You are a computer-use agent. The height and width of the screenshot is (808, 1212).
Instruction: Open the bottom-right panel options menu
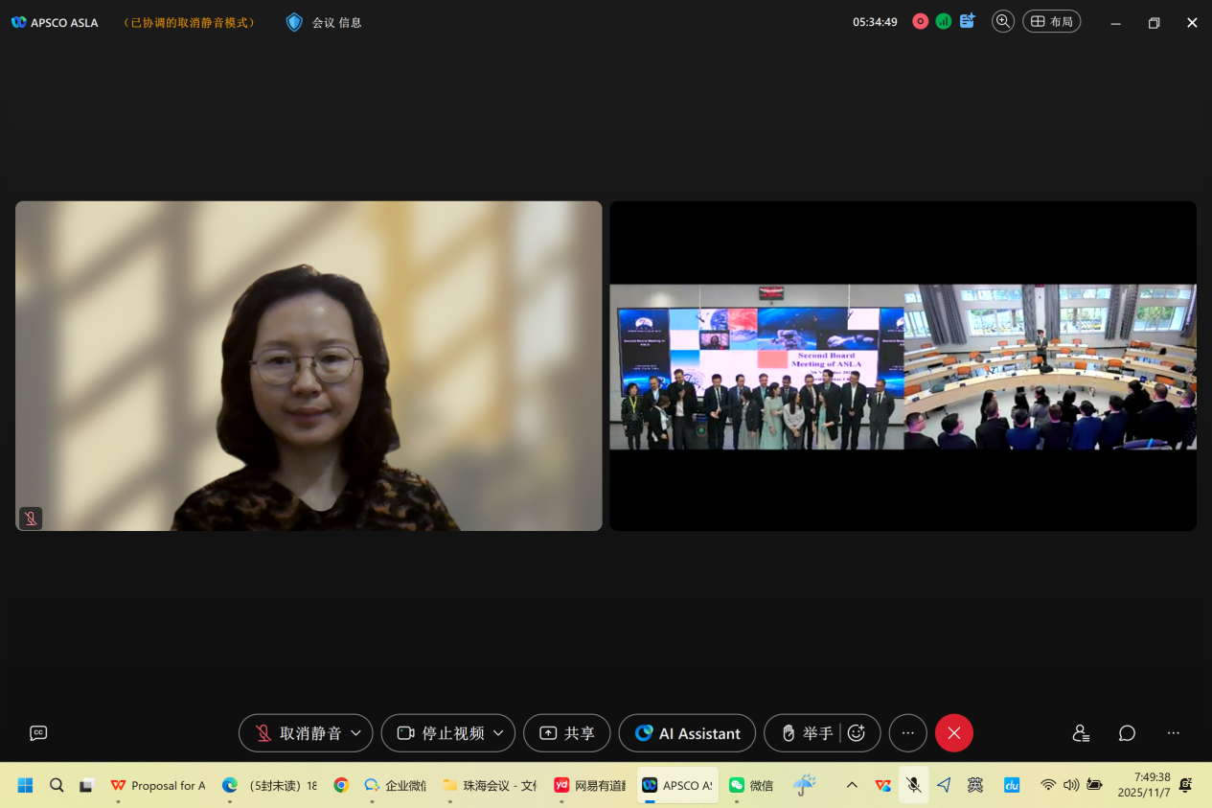tap(1173, 733)
